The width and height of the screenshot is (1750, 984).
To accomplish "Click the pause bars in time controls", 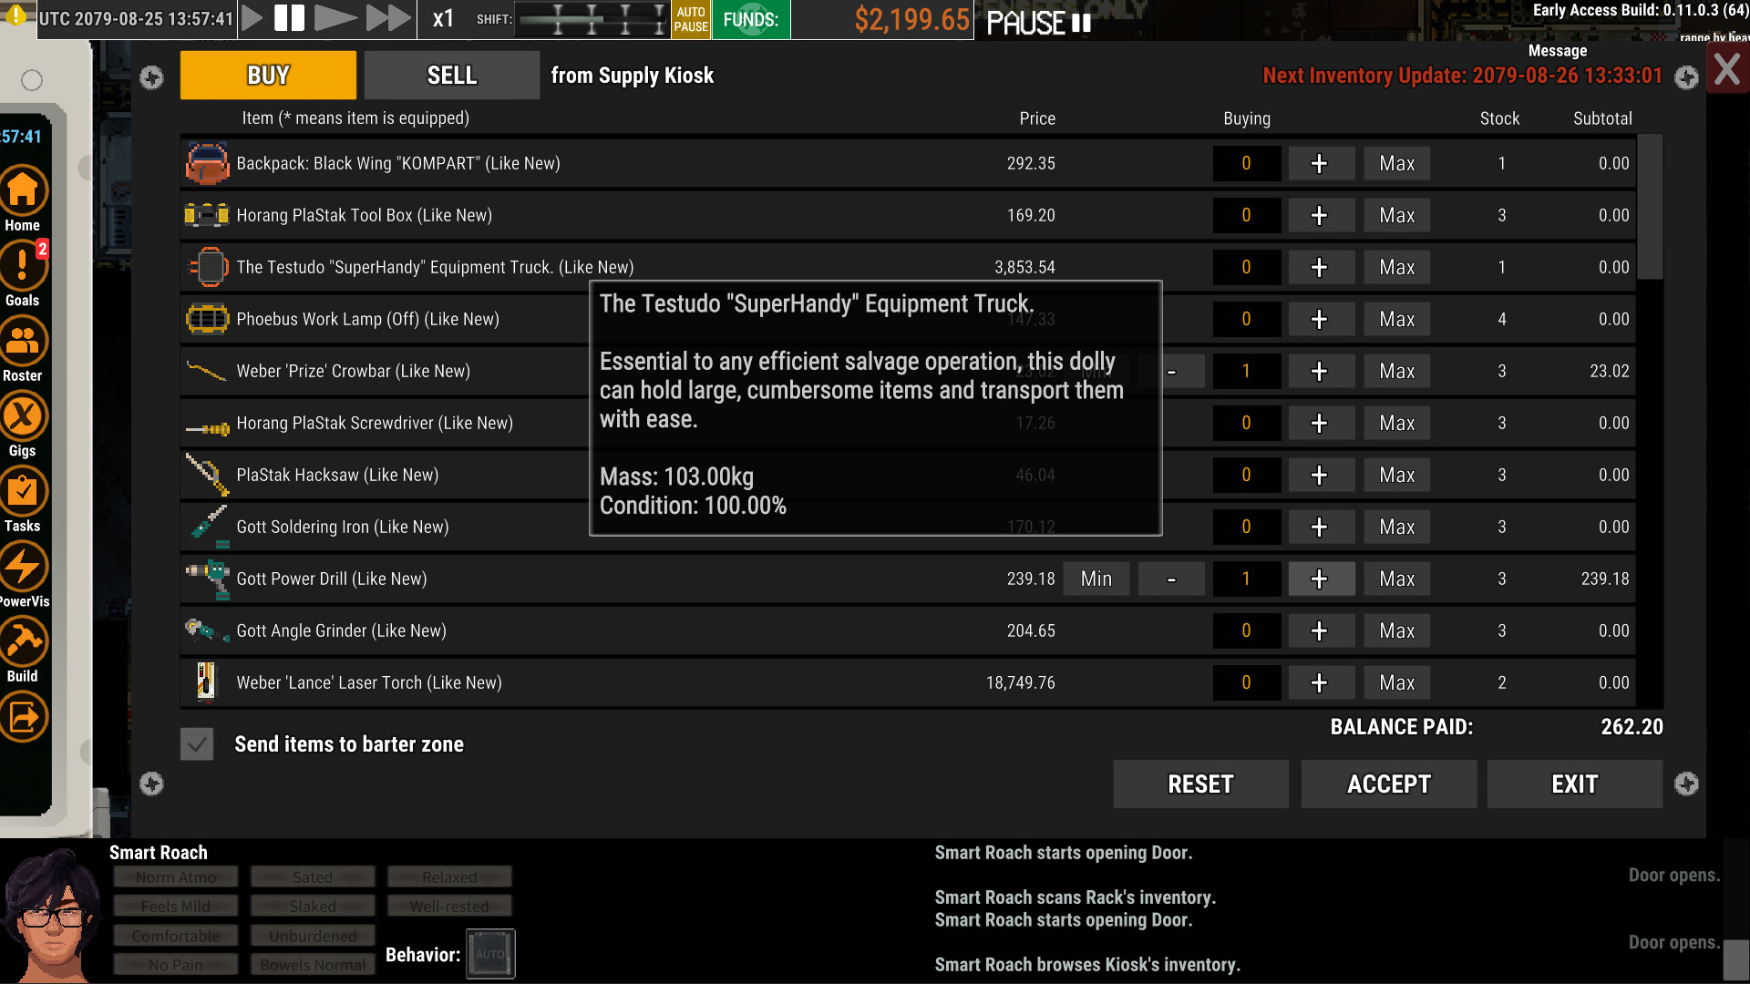I will (x=289, y=18).
